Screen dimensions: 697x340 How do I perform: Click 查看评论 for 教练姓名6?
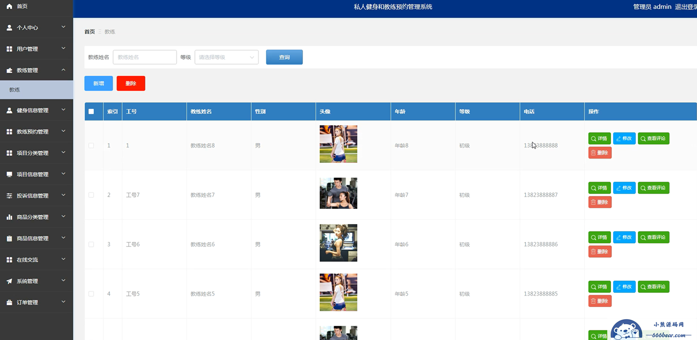point(653,237)
